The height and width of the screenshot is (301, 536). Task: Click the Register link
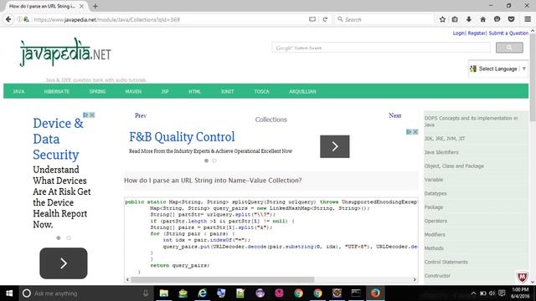click(477, 33)
